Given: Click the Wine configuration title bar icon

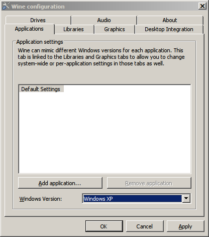Looking at the screenshot, I should 6,6.
